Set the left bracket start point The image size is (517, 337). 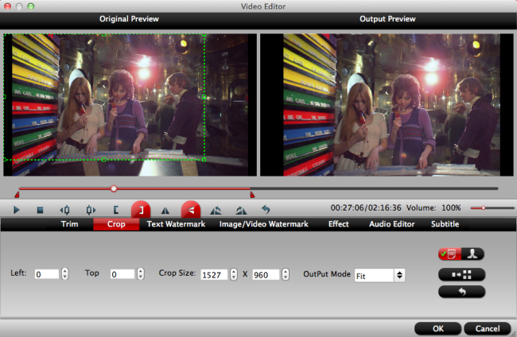(116, 210)
